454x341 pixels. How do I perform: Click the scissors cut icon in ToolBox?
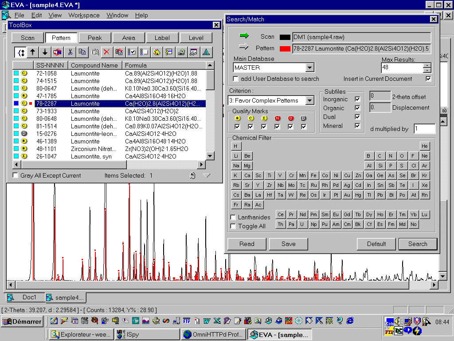pyautogui.click(x=70, y=52)
